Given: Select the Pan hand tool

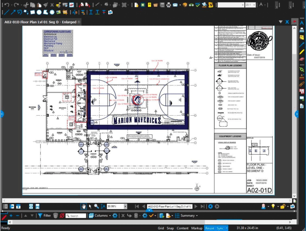Looking at the screenshot, I should click(84, 206).
